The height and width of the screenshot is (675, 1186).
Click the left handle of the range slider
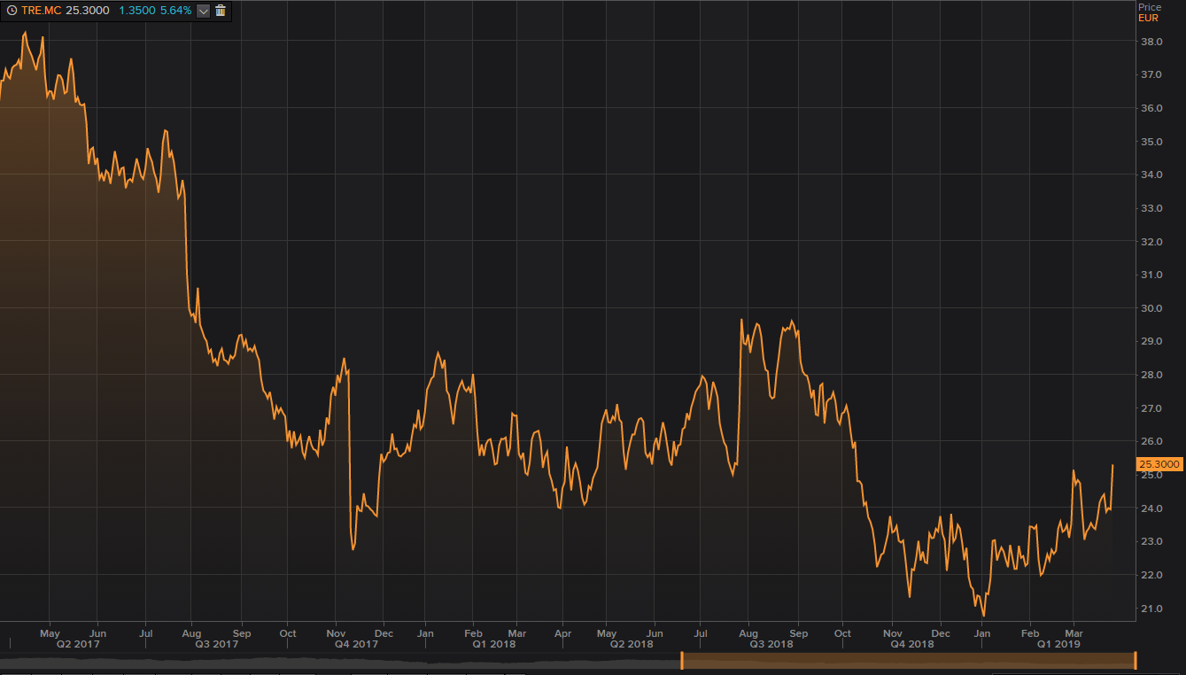(x=681, y=660)
